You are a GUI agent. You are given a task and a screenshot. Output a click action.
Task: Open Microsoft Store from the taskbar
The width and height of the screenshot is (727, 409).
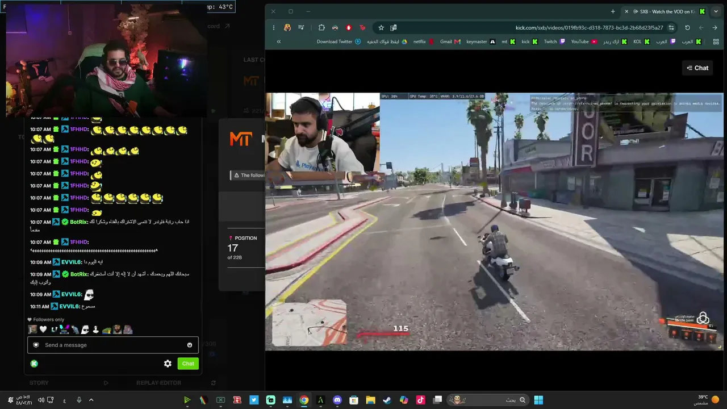[354, 400]
